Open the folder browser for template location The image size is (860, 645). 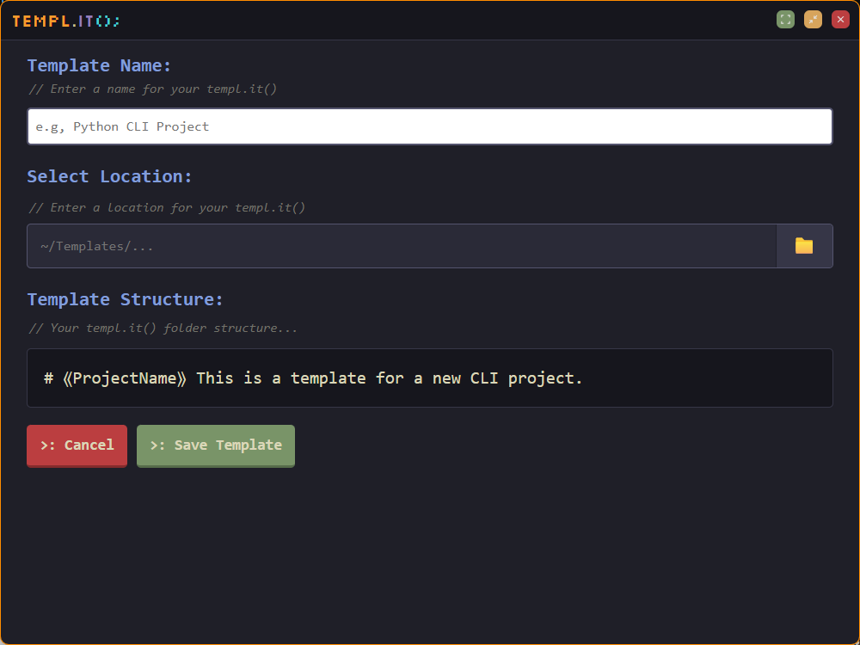pos(805,246)
